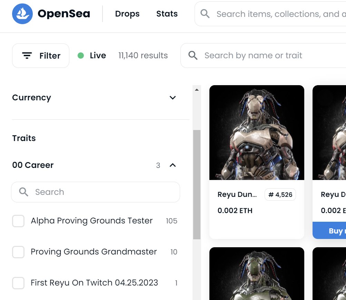This screenshot has width=346, height=300.
Task: Click the count 105 for Alpha tester
Action: point(171,221)
